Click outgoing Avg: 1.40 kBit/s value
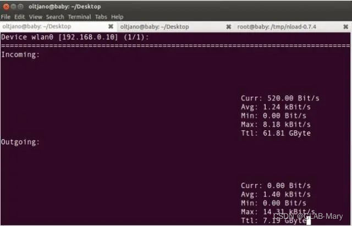Viewport: 352px width, 226px height. coord(276,194)
